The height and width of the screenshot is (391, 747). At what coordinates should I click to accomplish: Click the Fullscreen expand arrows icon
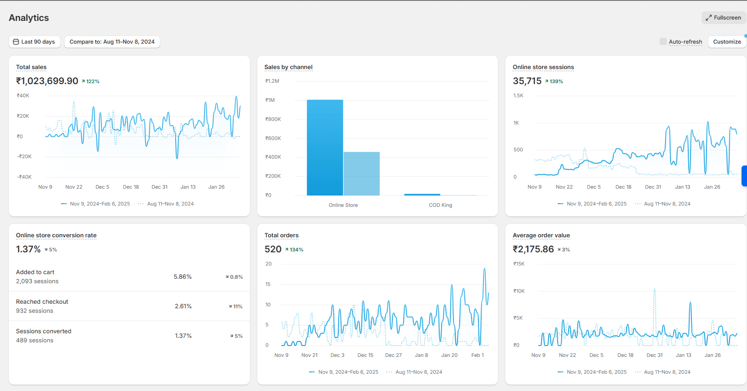pos(709,18)
